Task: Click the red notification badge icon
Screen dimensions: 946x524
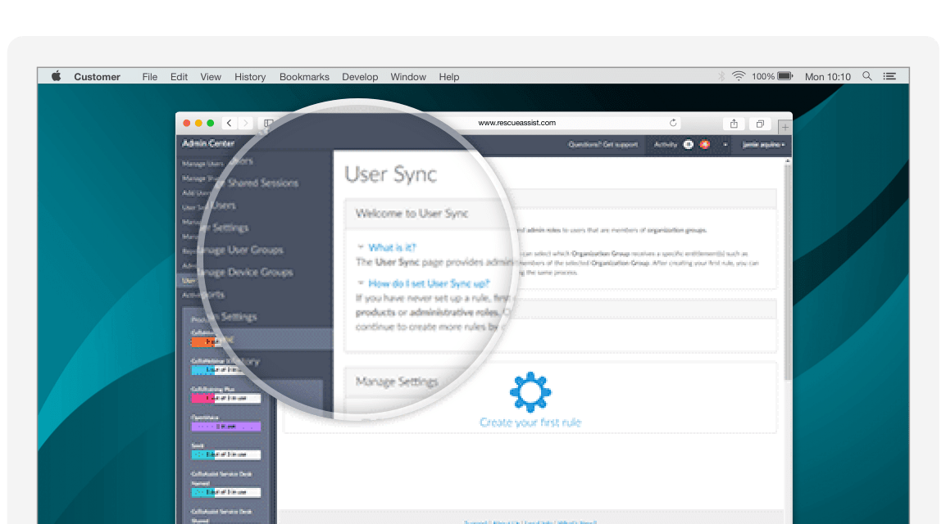Action: click(x=704, y=144)
